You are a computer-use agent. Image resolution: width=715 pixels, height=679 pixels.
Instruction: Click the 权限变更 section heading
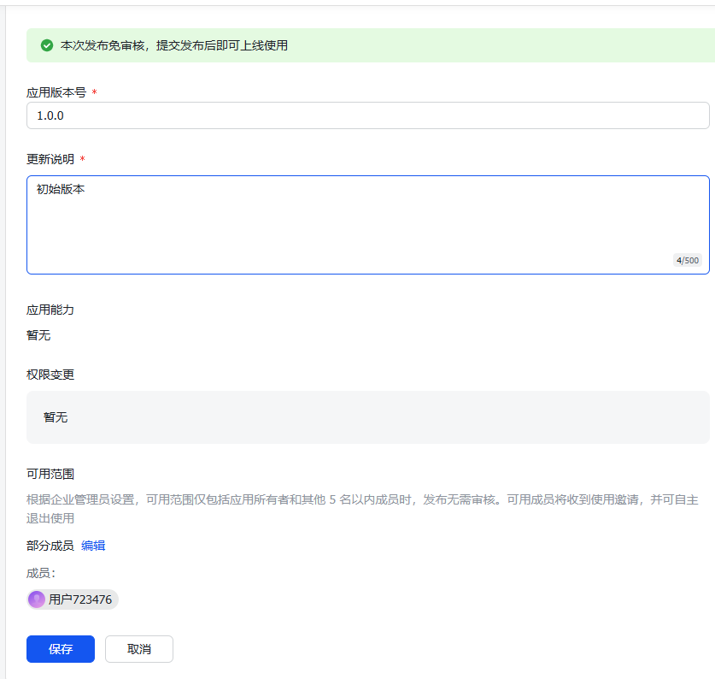point(50,375)
